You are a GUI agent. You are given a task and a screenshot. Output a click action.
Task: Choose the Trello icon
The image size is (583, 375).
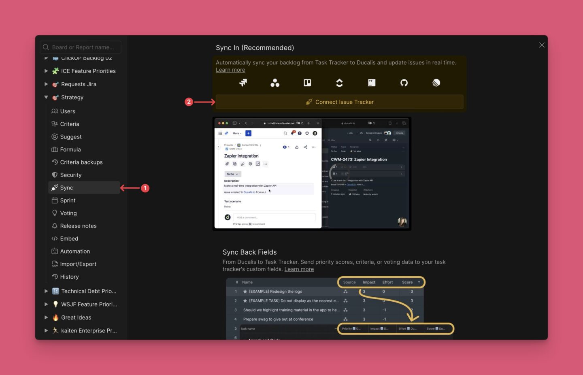(307, 83)
